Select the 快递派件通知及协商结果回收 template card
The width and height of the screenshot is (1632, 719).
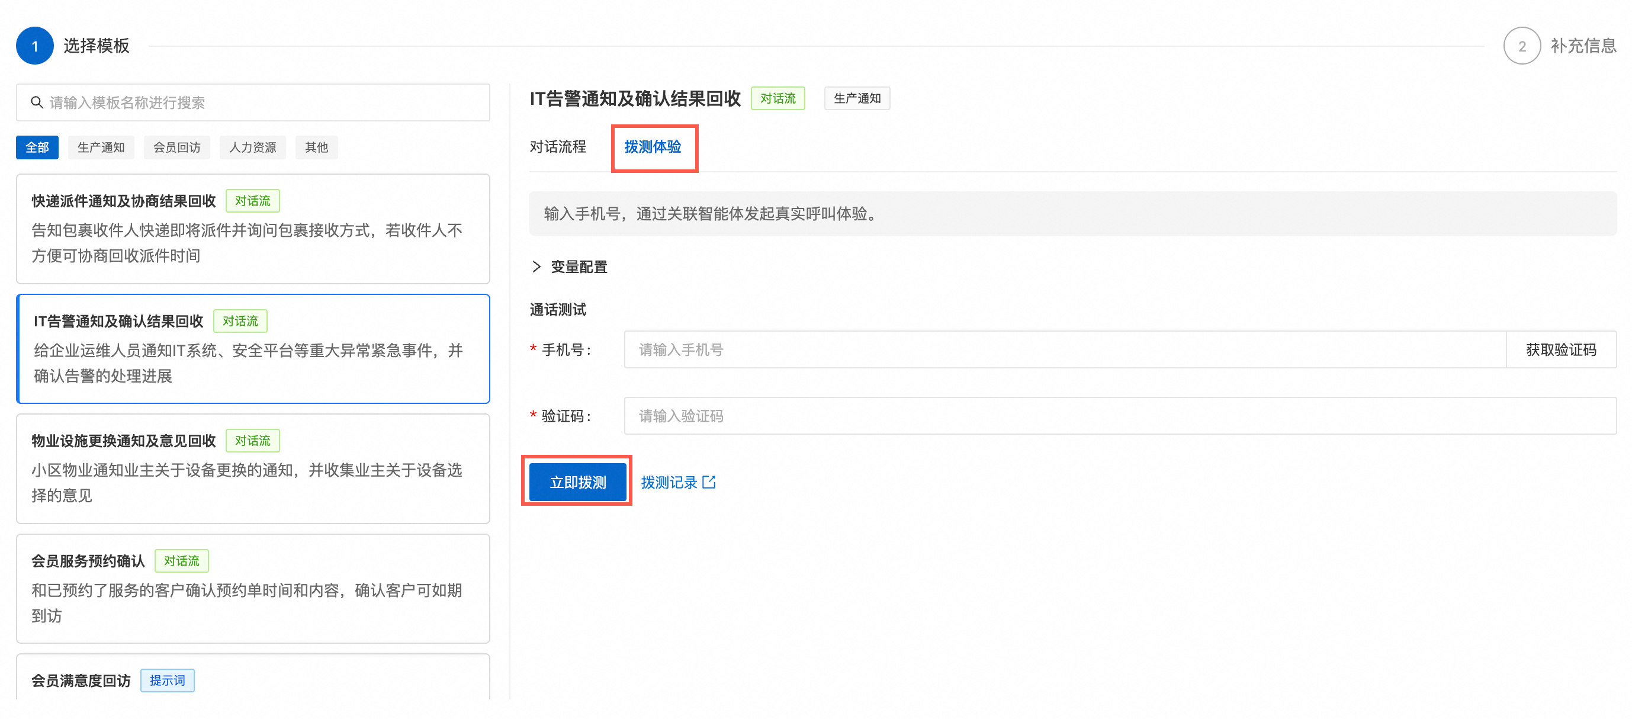253,229
